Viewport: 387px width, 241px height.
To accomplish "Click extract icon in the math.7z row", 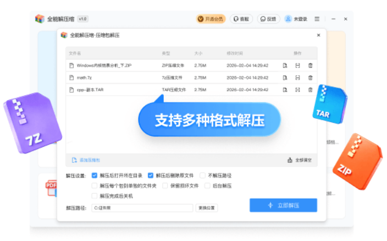I will 297,78.
